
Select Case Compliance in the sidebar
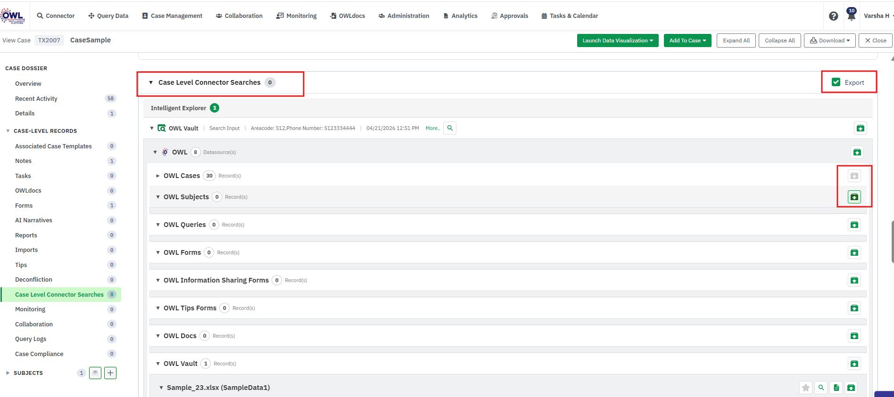pyautogui.click(x=39, y=354)
